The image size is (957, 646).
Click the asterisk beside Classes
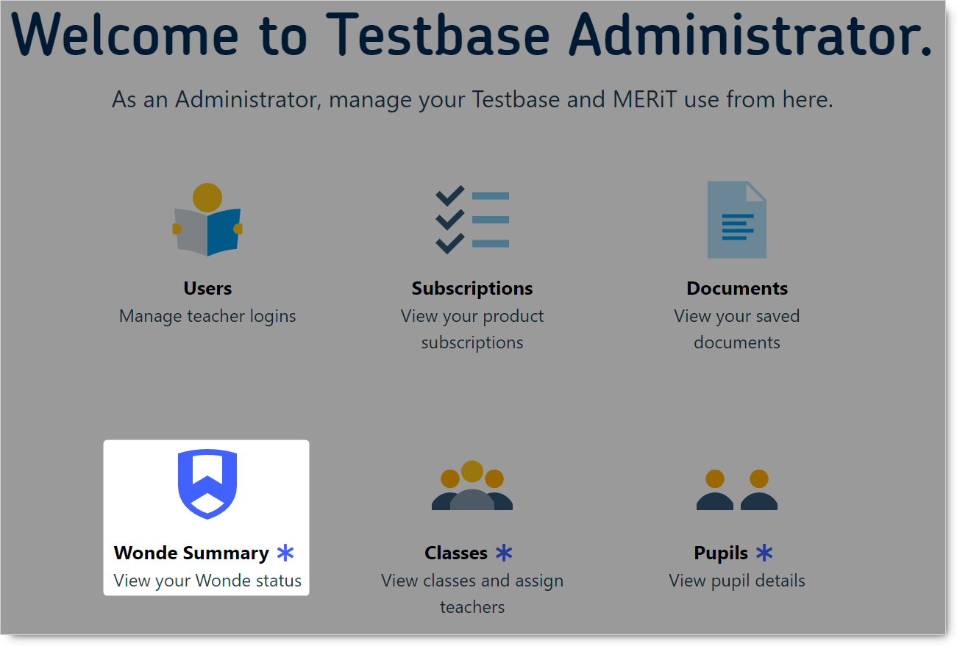point(504,553)
